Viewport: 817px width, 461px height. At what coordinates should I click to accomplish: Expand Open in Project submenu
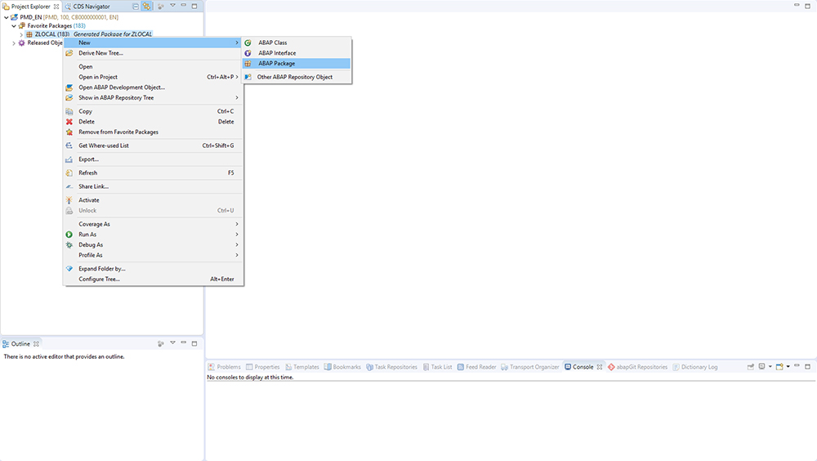(153, 77)
